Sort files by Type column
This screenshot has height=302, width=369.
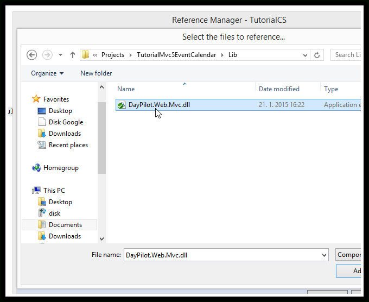coord(331,89)
